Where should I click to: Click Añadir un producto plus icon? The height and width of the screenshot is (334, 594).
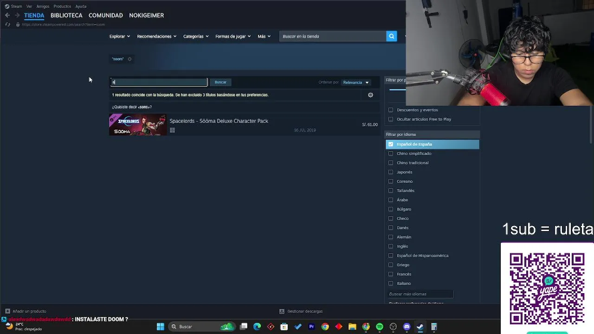(7, 311)
